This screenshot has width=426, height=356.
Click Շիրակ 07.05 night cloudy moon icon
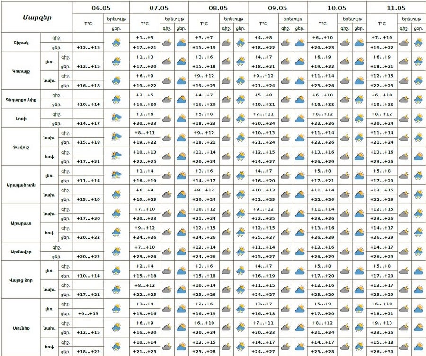(167, 43)
